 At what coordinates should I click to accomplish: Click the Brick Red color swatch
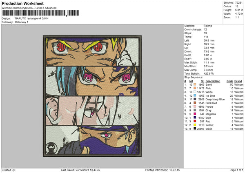tap(195, 103)
